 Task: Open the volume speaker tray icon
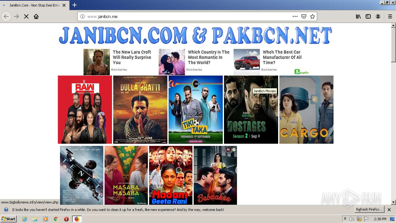pyautogui.click(x=352, y=219)
